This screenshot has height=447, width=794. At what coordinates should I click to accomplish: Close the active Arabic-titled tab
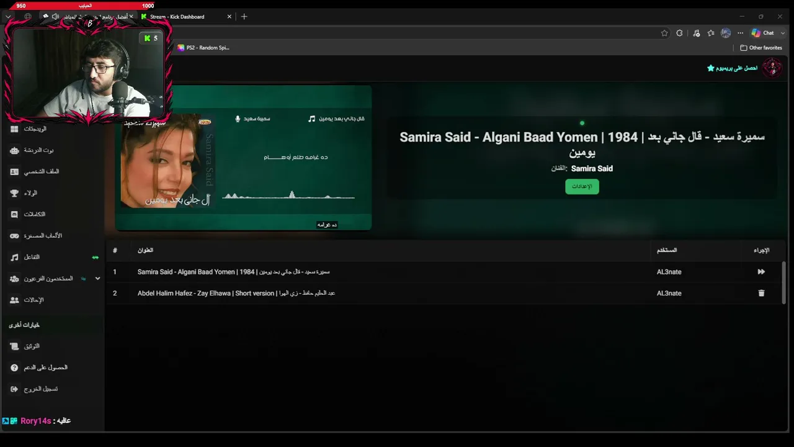click(131, 17)
